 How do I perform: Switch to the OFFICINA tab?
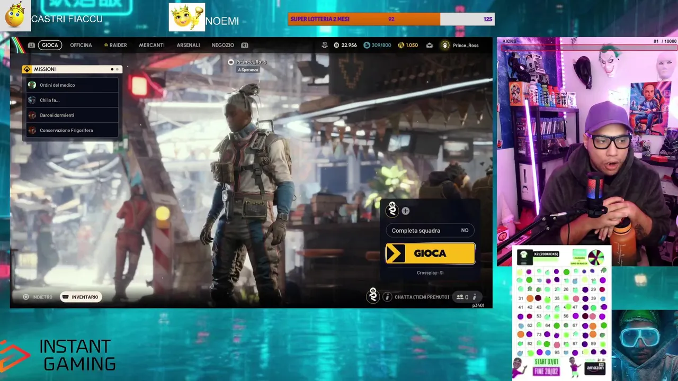click(81, 45)
